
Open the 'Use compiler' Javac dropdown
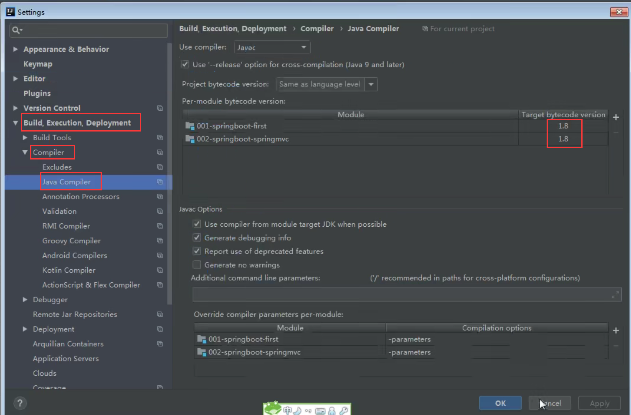pos(272,47)
